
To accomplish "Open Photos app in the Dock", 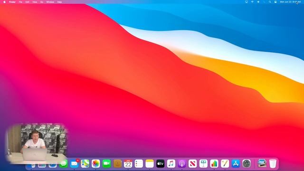I will click(x=96, y=163).
